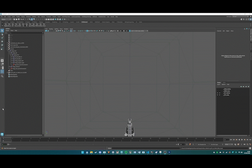Viewport: 252px width, 168px height.
Task: Toggle playback P of TT_Meshes layer
Action: coord(220,93)
